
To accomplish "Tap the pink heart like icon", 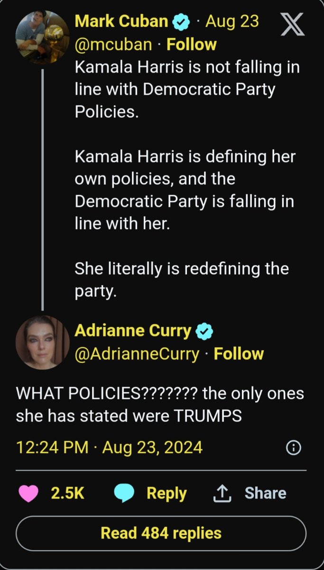I will (29, 493).
